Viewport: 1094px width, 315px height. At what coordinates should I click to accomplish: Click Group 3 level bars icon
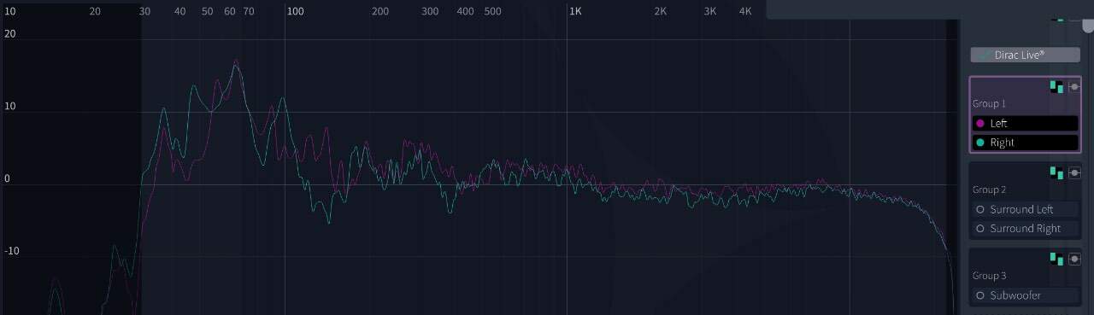1057,259
